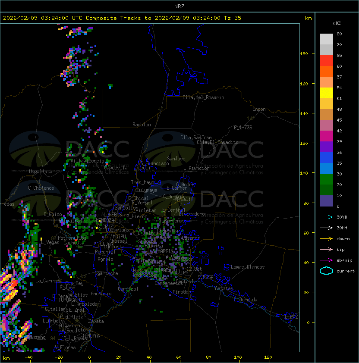Click the cyan 50YD arrow icon
The image size is (359, 363).
click(326, 217)
